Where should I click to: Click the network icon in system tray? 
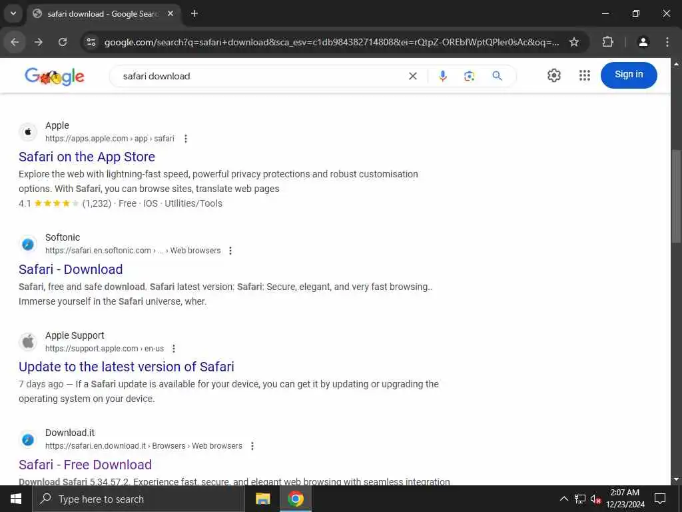[580, 499]
